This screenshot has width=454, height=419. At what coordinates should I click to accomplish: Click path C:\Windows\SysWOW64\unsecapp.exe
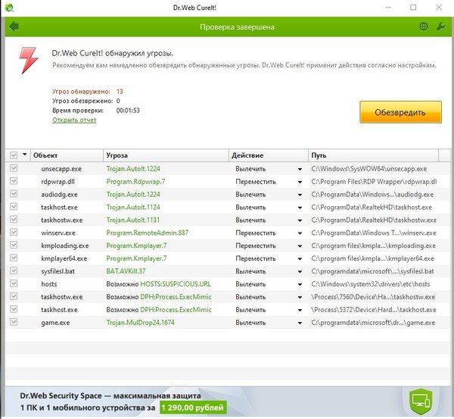point(369,169)
